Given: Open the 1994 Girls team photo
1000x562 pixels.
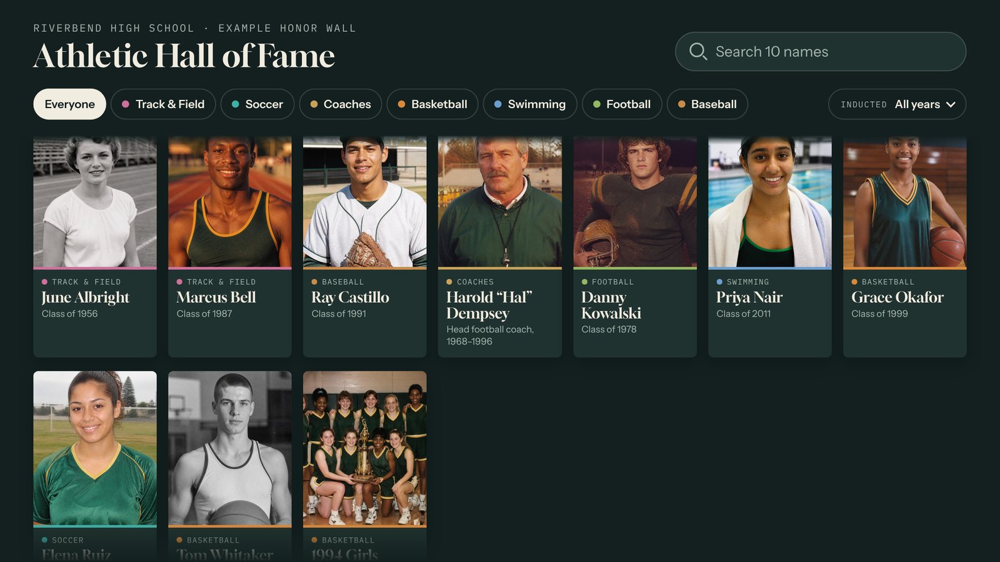Looking at the screenshot, I should (x=365, y=448).
